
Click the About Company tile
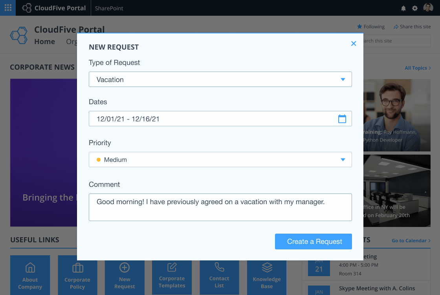coord(30,275)
